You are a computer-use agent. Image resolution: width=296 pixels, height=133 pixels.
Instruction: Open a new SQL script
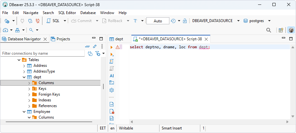[x=53, y=21]
